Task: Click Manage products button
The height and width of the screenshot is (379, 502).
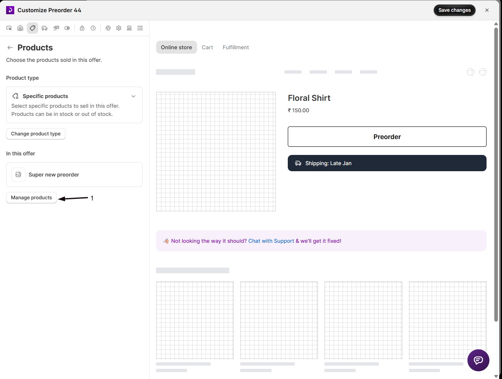Action: [x=31, y=198]
